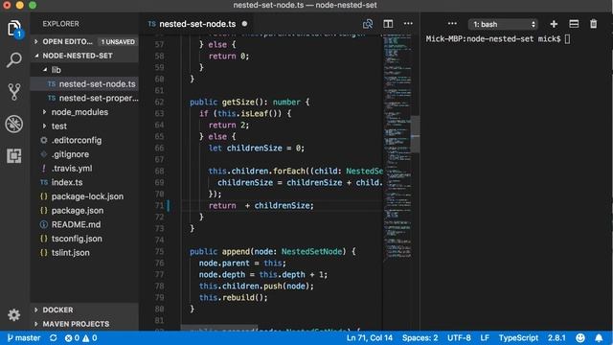Viewport: 613px width, 345px height.
Task: Open the Manage settings gear
Action: [14, 314]
